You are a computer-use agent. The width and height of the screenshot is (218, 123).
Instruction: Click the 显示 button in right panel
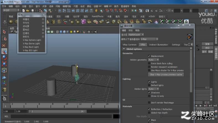(x=204, y=52)
